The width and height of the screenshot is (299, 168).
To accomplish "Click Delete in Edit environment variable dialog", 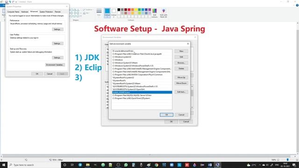I will [x=181, y=69].
